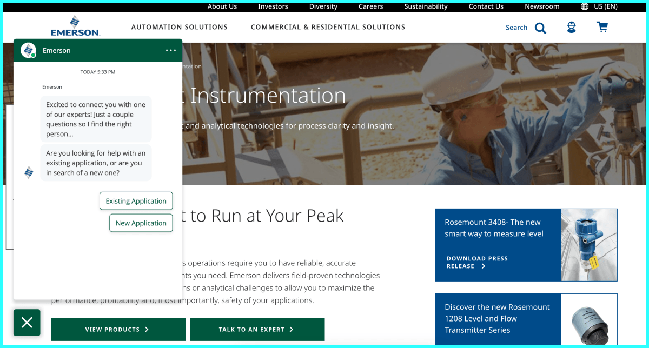This screenshot has width=649, height=348.
Task: Click Talk to an Expert button
Action: [x=257, y=329]
